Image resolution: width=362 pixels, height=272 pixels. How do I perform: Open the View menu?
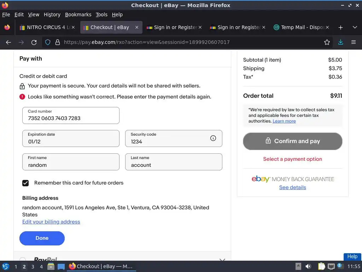click(34, 15)
